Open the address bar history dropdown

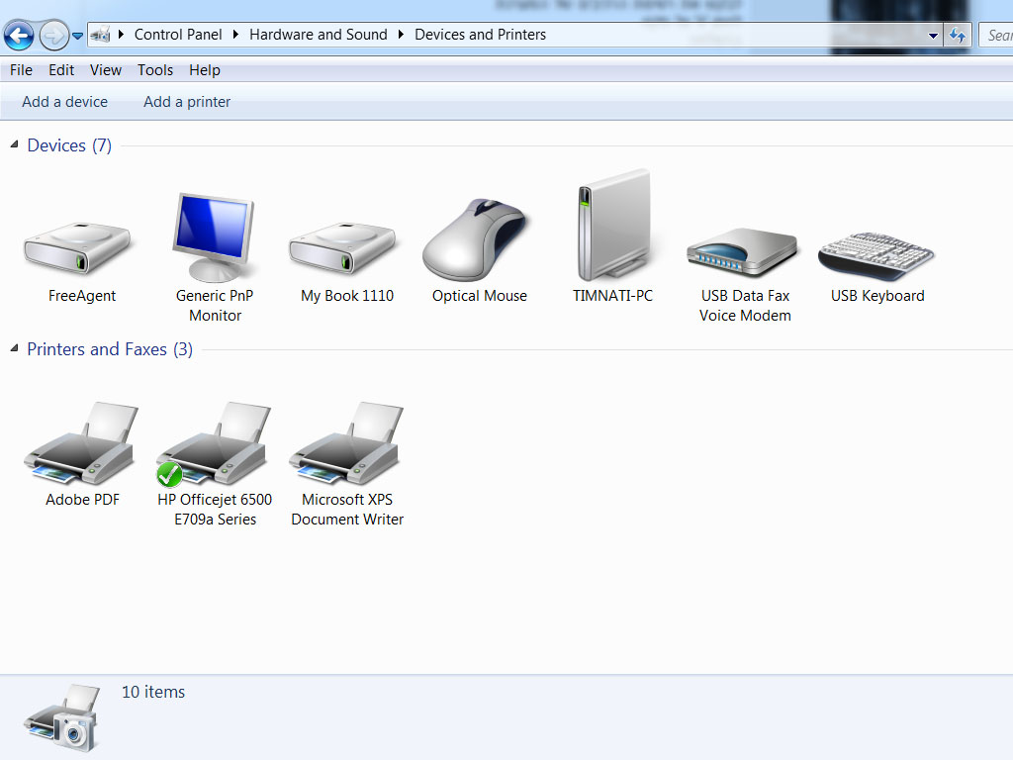click(x=933, y=36)
